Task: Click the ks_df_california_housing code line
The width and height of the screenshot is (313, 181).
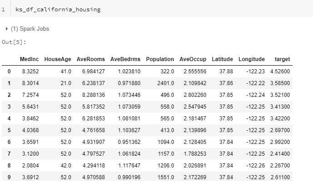Action: point(58,10)
